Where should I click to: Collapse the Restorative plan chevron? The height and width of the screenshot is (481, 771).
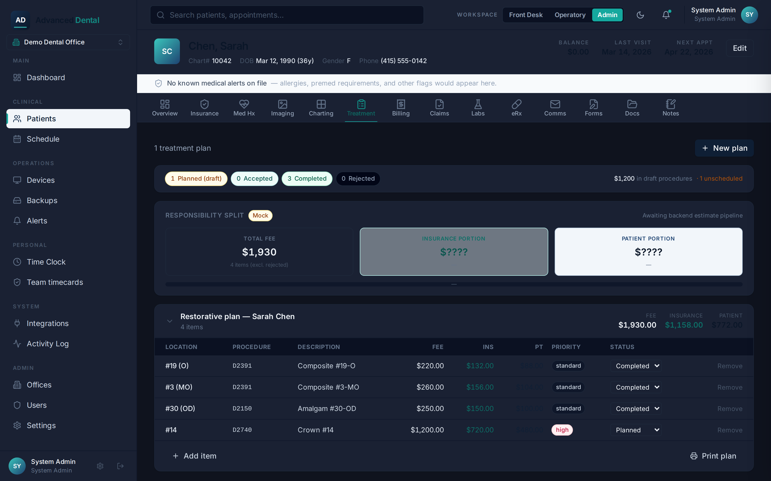coord(169,321)
